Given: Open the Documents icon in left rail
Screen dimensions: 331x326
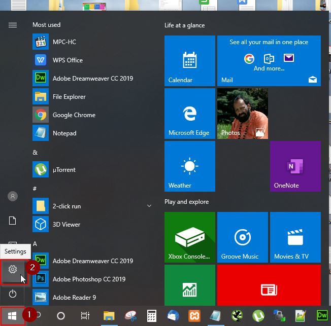Looking at the screenshot, I should pos(13,221).
